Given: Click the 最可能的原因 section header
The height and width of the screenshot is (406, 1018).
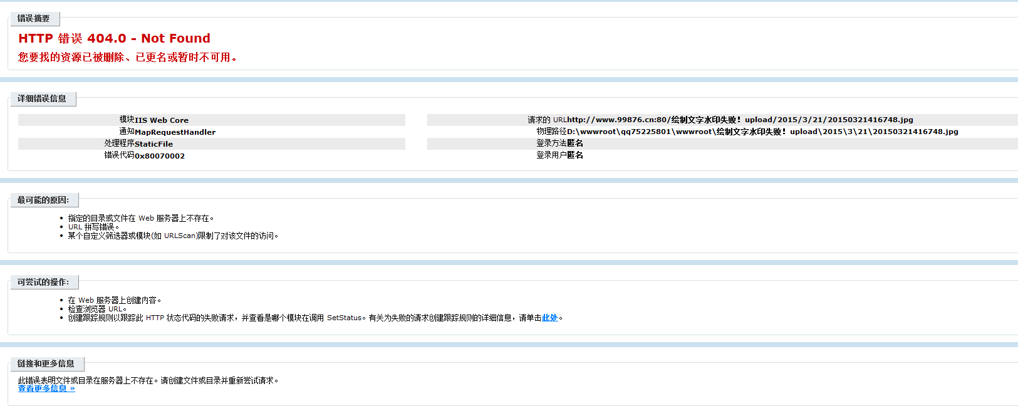Looking at the screenshot, I should click(x=43, y=200).
